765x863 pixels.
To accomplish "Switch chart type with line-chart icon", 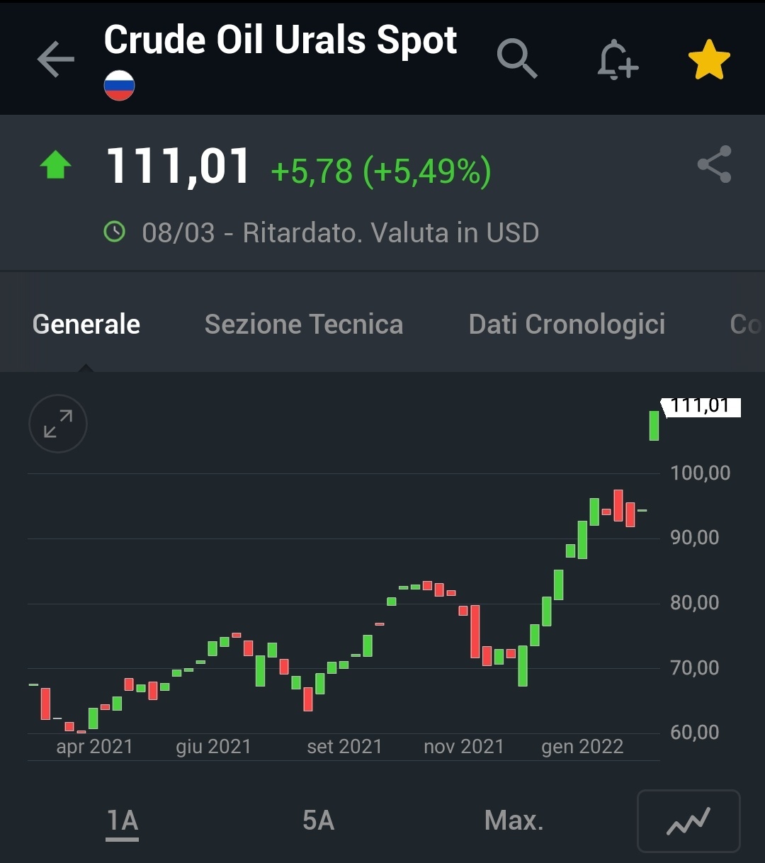I will (x=688, y=821).
